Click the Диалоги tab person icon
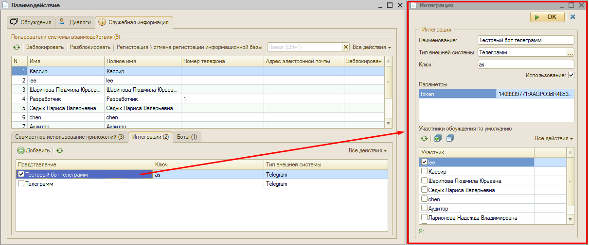589x245 pixels. (x=62, y=22)
